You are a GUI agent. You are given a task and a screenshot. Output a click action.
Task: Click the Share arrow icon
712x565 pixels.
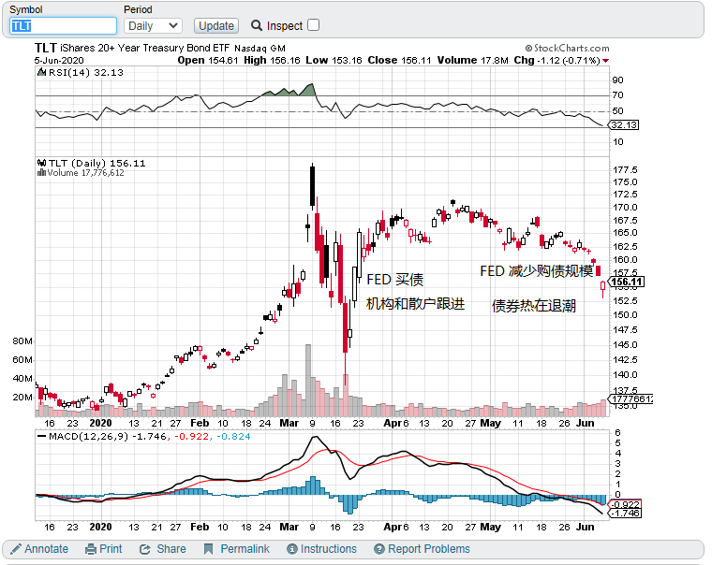(x=145, y=549)
